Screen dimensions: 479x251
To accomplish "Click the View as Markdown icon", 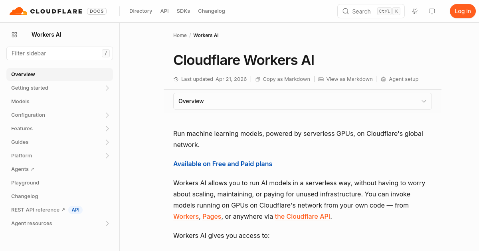I will pos(321,79).
